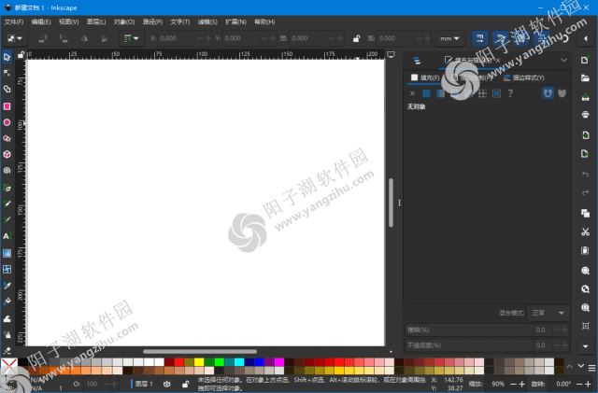The image size is (598, 393).
Task: Select the Spray tool
Action: (x=7, y=335)
